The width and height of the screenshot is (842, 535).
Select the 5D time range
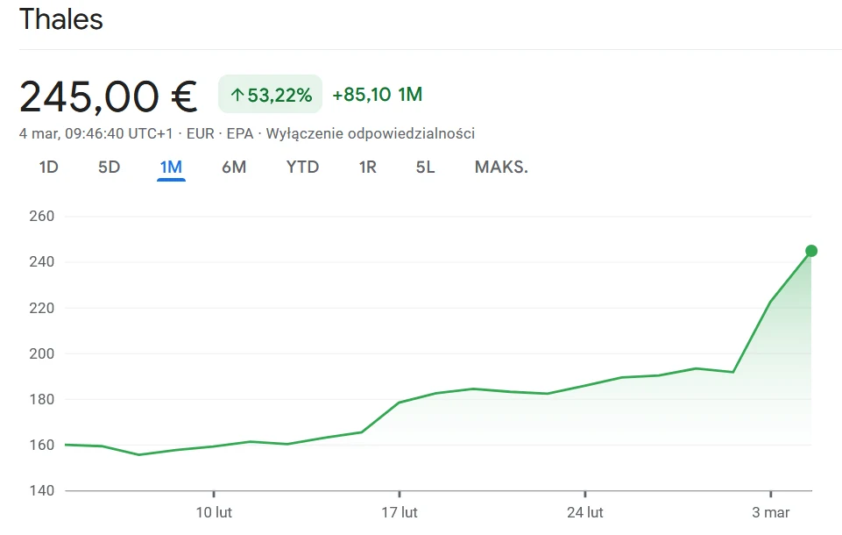coord(108,167)
